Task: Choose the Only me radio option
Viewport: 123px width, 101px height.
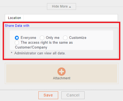Action: point(42,38)
